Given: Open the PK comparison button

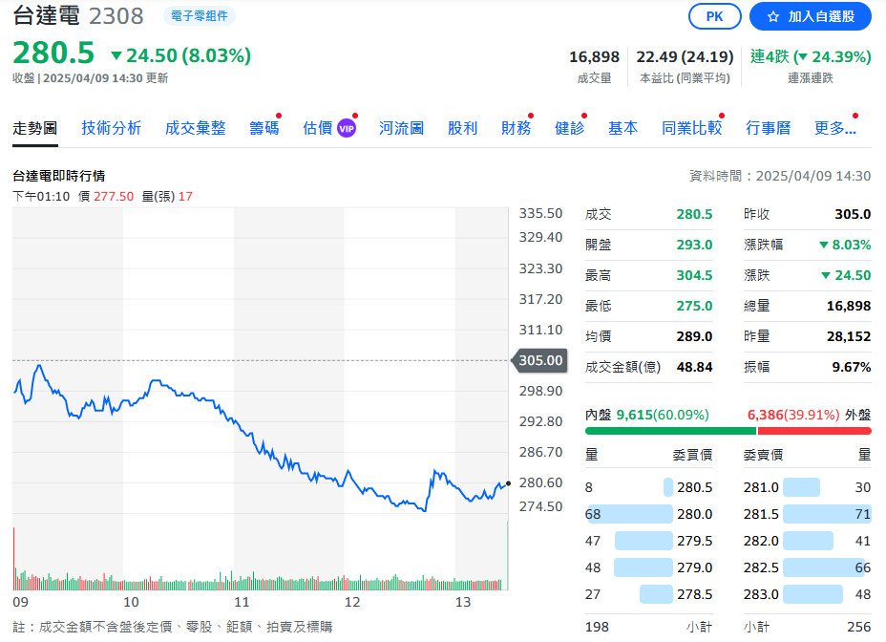Looking at the screenshot, I should [715, 16].
